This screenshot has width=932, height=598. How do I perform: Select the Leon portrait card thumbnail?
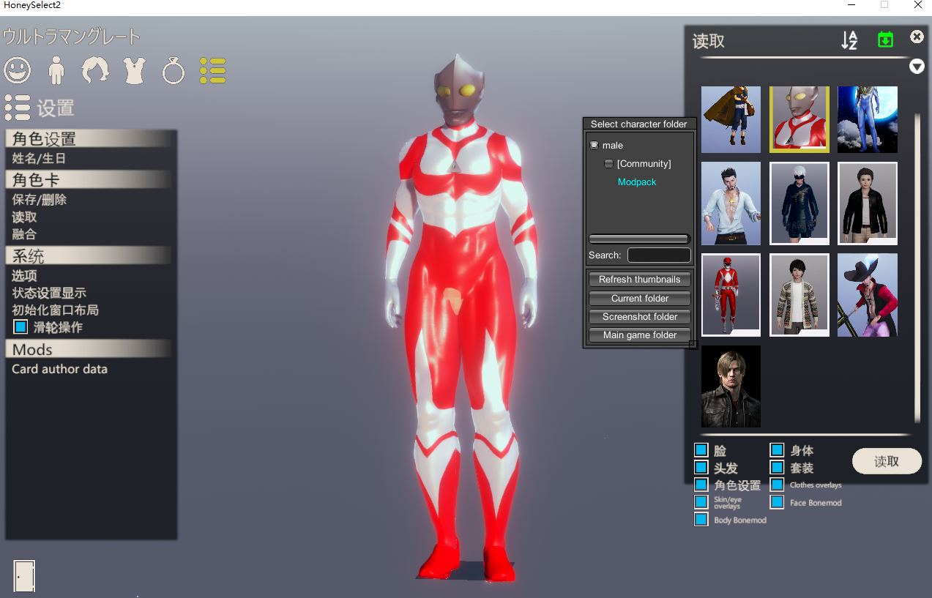(x=731, y=386)
